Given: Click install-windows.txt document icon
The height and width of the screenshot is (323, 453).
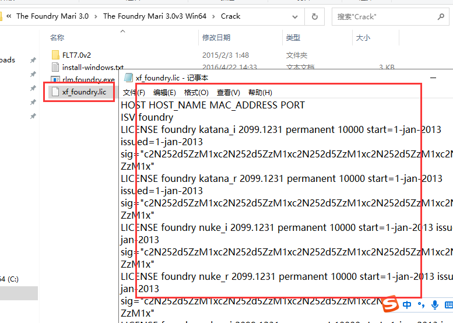Looking at the screenshot, I should [55, 67].
